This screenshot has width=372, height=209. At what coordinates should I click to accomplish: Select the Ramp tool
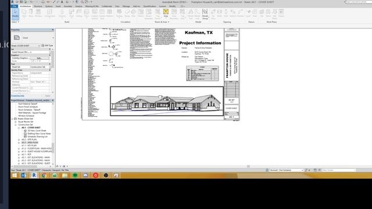(x=127, y=13)
